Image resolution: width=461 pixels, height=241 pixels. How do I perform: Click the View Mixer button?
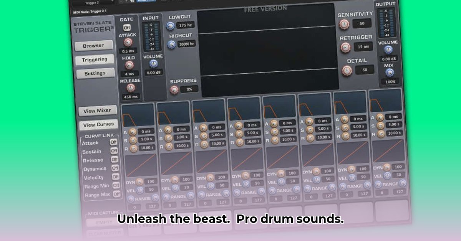(97, 111)
